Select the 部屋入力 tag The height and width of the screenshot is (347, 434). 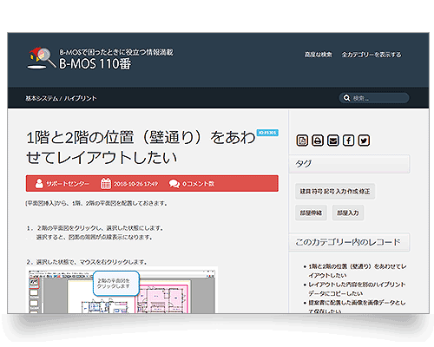click(x=348, y=213)
